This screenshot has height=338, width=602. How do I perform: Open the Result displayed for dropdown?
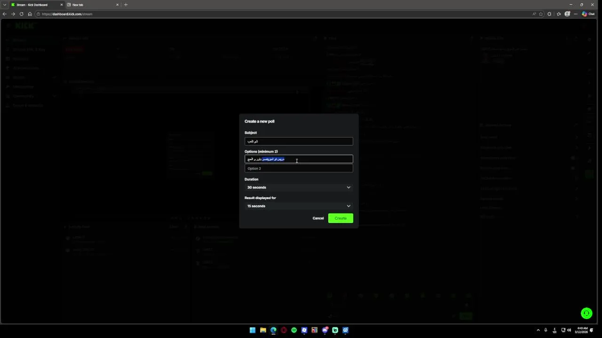pyautogui.click(x=299, y=206)
